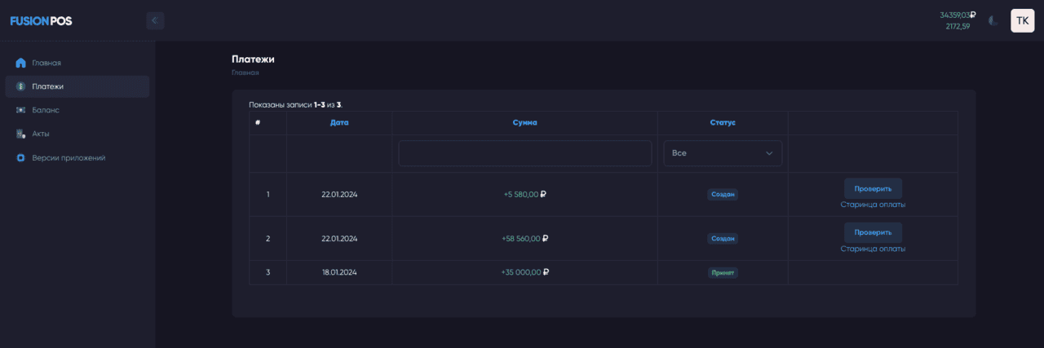Click the Платежи payments icon in sidebar
1044x348 pixels.
[21, 86]
